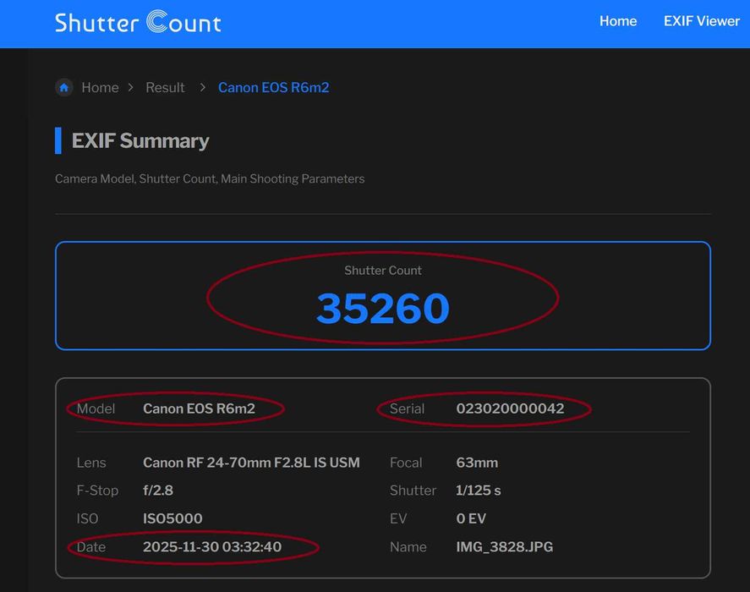
Task: Click the shutter count value 35260
Action: [383, 308]
